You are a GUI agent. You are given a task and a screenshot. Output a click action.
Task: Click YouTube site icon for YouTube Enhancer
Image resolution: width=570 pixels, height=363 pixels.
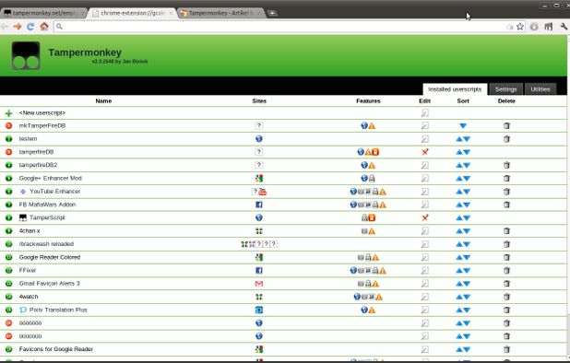pyautogui.click(x=263, y=192)
